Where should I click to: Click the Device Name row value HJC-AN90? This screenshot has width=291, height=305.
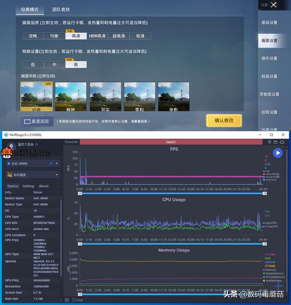pyautogui.click(x=40, y=198)
